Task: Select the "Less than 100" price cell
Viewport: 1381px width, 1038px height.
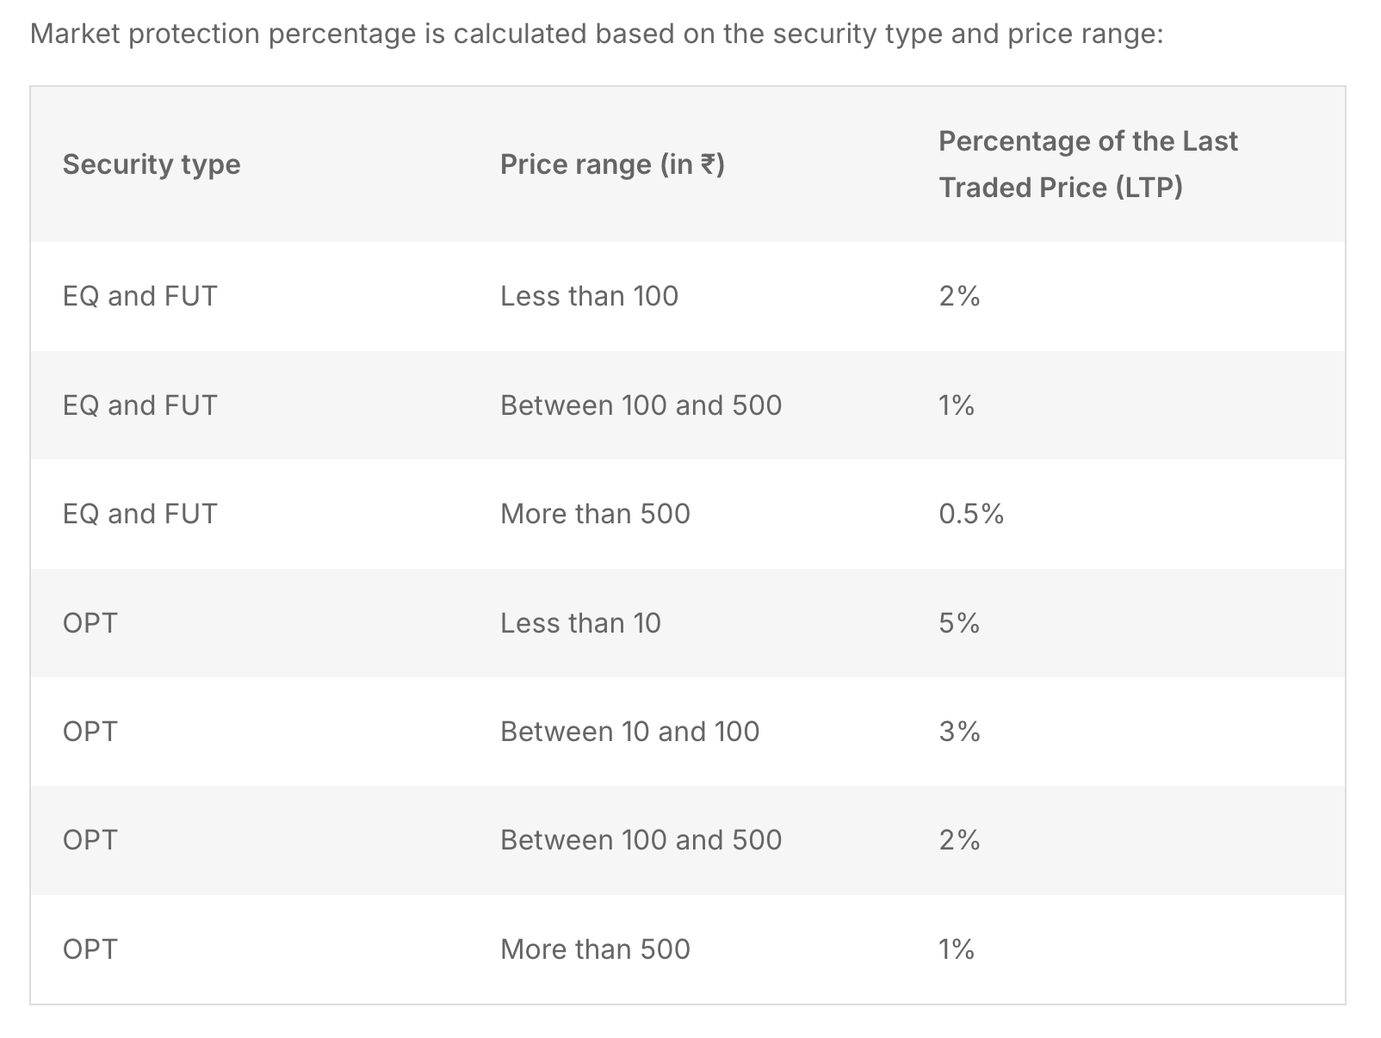Action: coord(589,296)
